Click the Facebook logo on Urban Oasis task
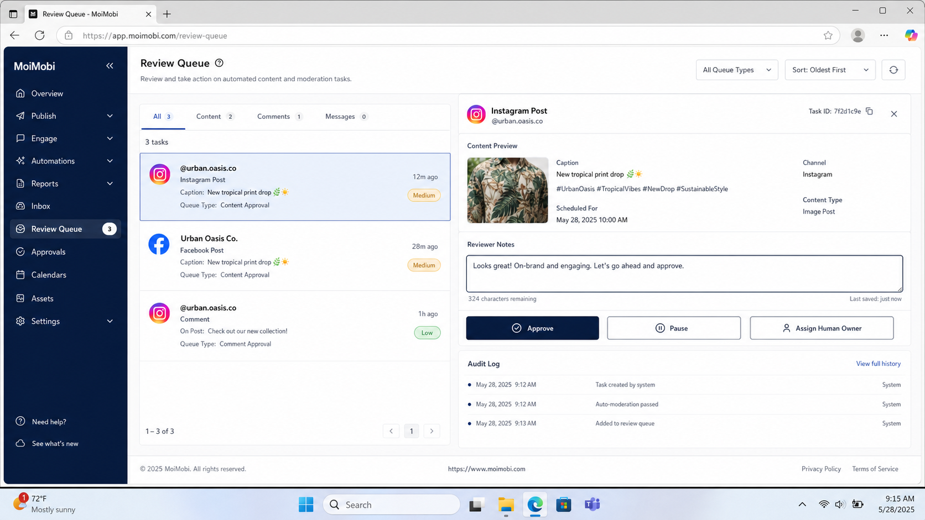 [x=159, y=244]
